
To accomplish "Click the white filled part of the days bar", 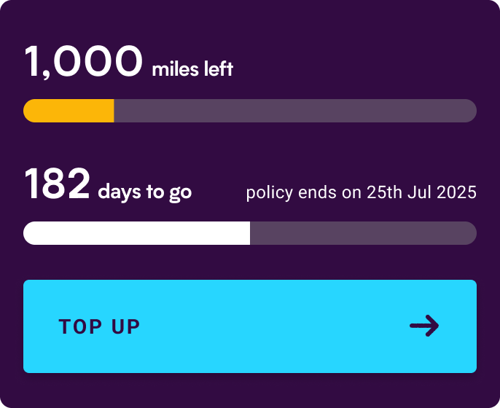I will [x=137, y=233].
